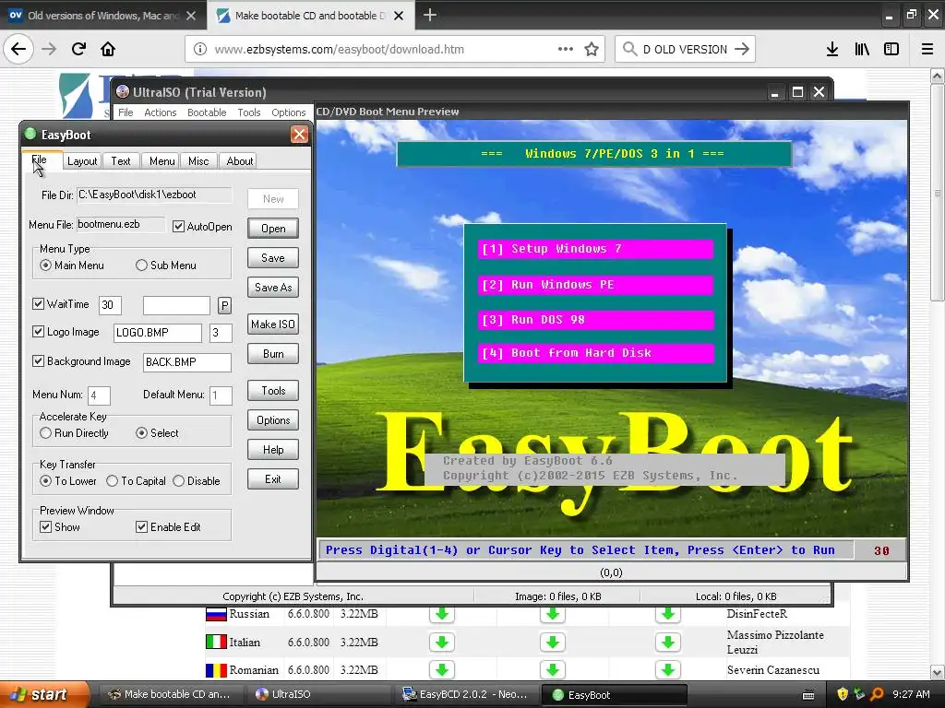The width and height of the screenshot is (945, 708).
Task: Choose the To Capital key transfer option
Action: pos(112,481)
